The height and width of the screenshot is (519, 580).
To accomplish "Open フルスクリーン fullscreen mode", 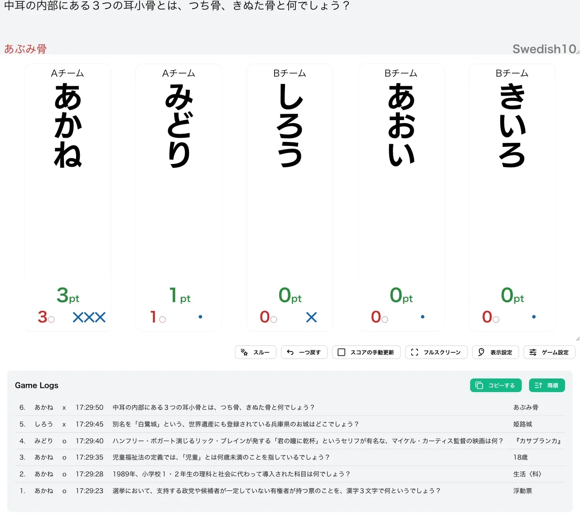I will click(x=436, y=352).
